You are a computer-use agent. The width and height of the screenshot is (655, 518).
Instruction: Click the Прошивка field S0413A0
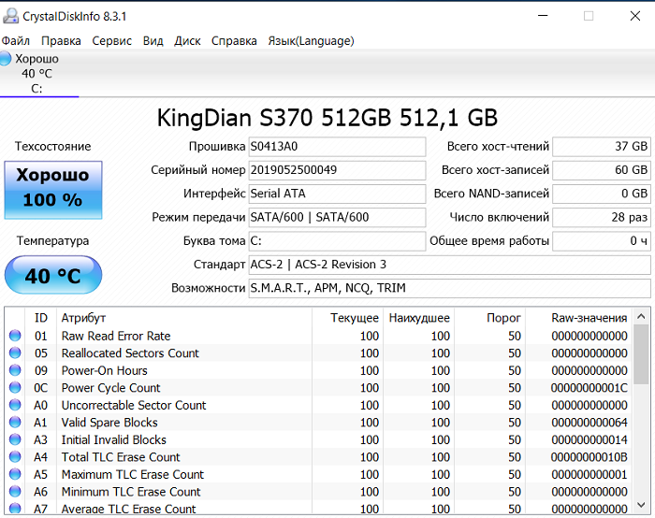[337, 147]
